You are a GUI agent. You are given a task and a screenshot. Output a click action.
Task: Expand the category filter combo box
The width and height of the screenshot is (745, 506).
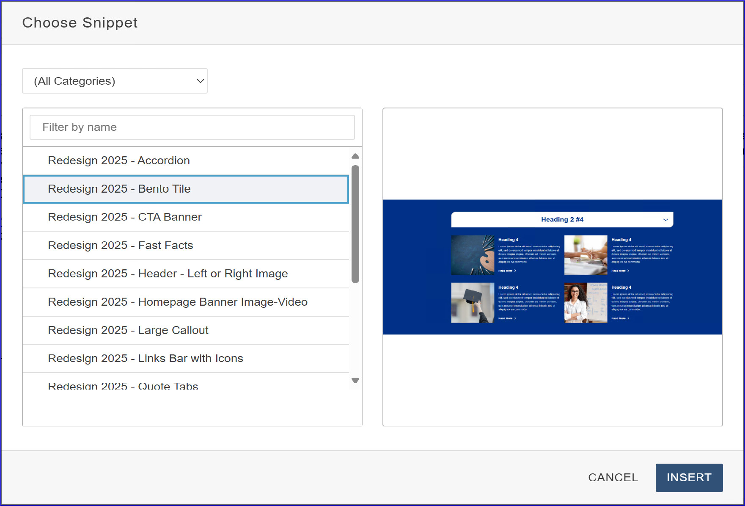click(114, 81)
